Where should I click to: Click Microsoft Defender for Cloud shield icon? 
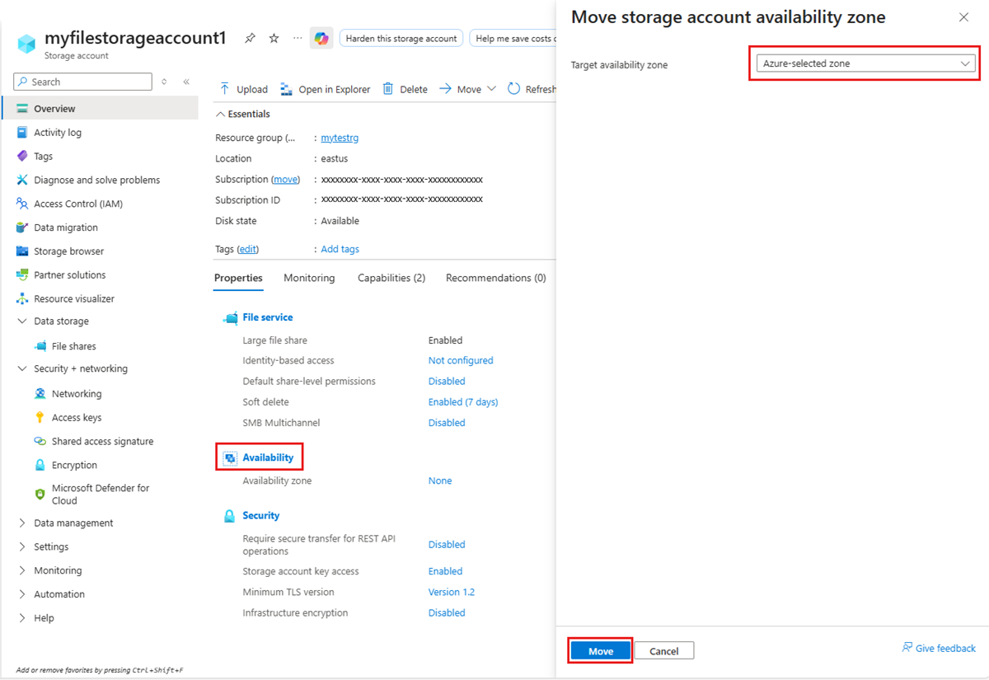[40, 494]
